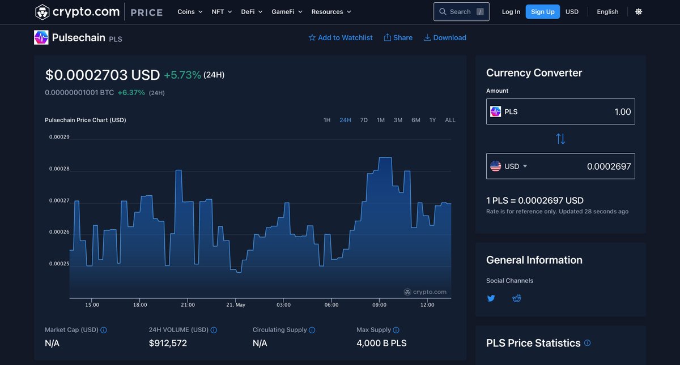This screenshot has height=365, width=680.
Task: Click the search magnifier icon
Action: 443,11
